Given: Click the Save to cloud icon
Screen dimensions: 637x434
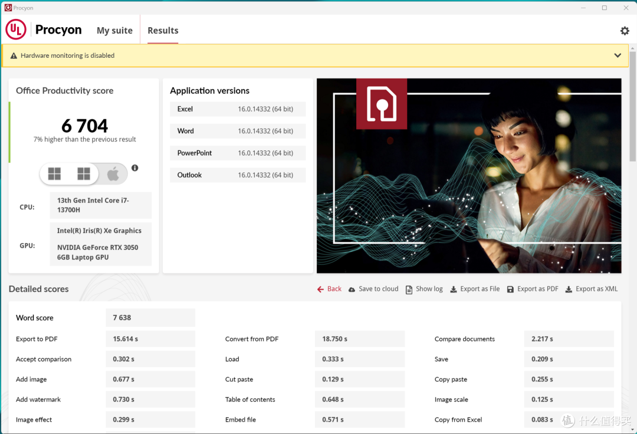Looking at the screenshot, I should tap(352, 289).
